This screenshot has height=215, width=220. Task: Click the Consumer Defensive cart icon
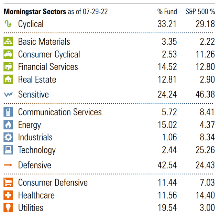click(x=8, y=182)
